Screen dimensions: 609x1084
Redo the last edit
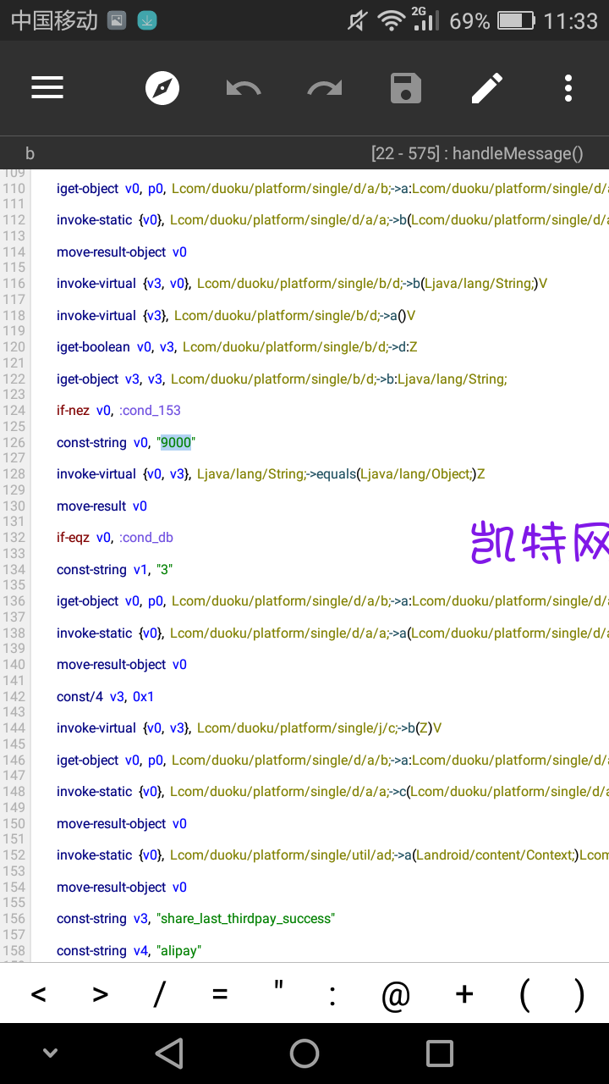[x=325, y=88]
